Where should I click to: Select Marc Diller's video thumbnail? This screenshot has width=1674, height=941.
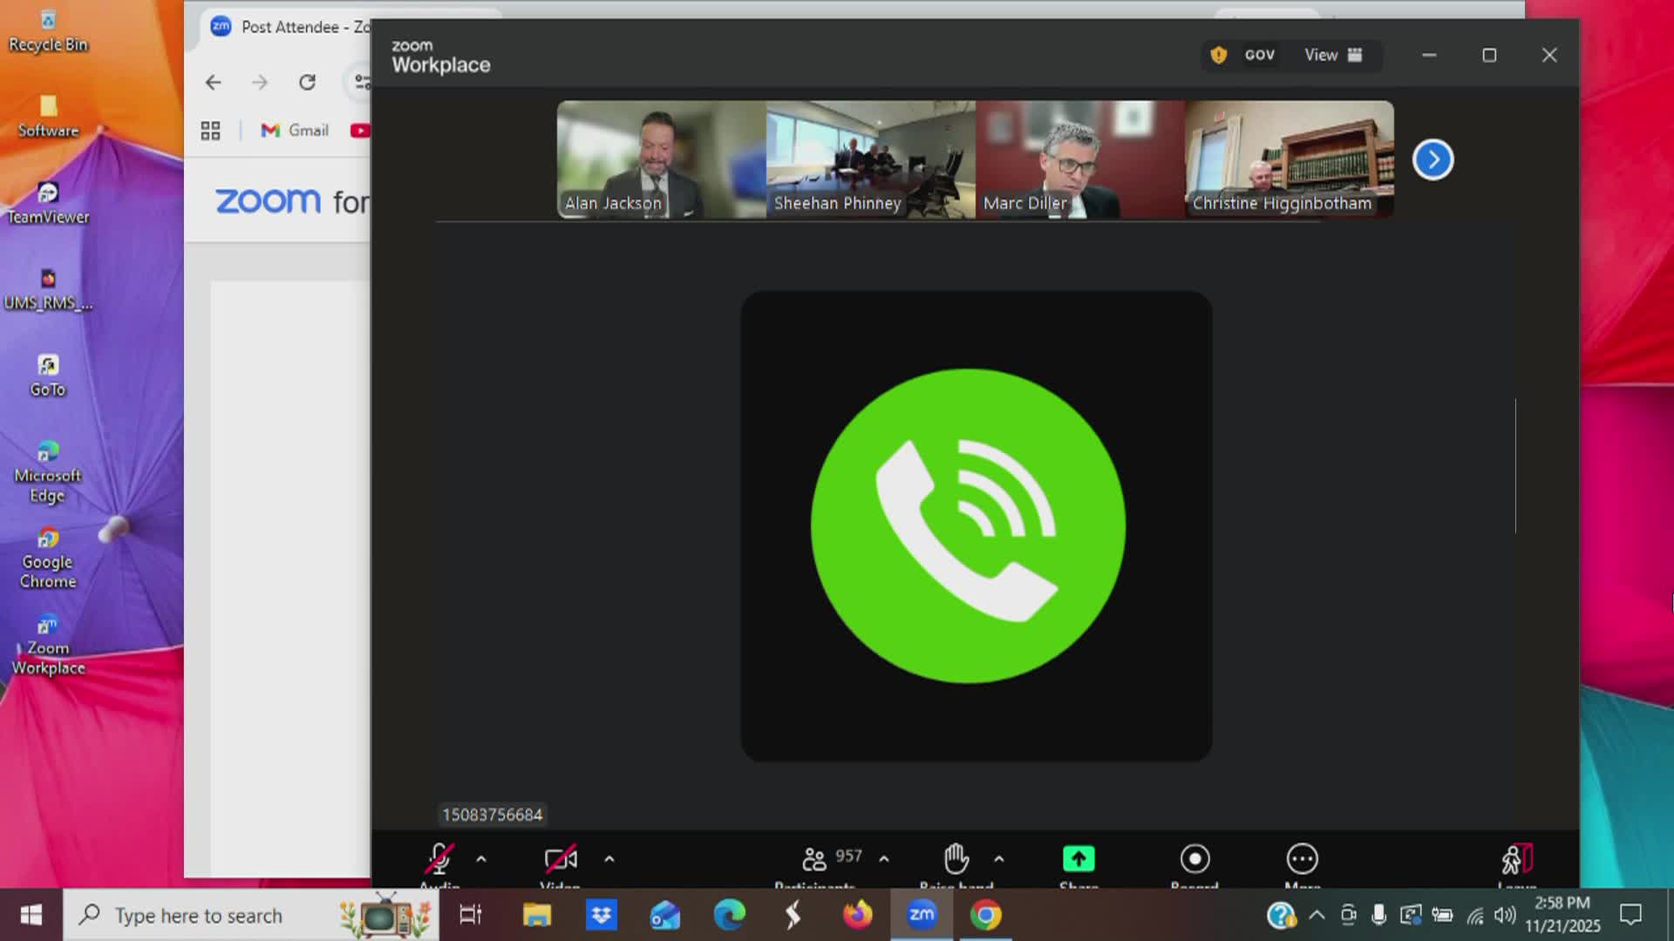[x=1079, y=159]
